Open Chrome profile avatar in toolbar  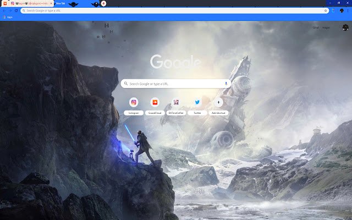coord(342,10)
